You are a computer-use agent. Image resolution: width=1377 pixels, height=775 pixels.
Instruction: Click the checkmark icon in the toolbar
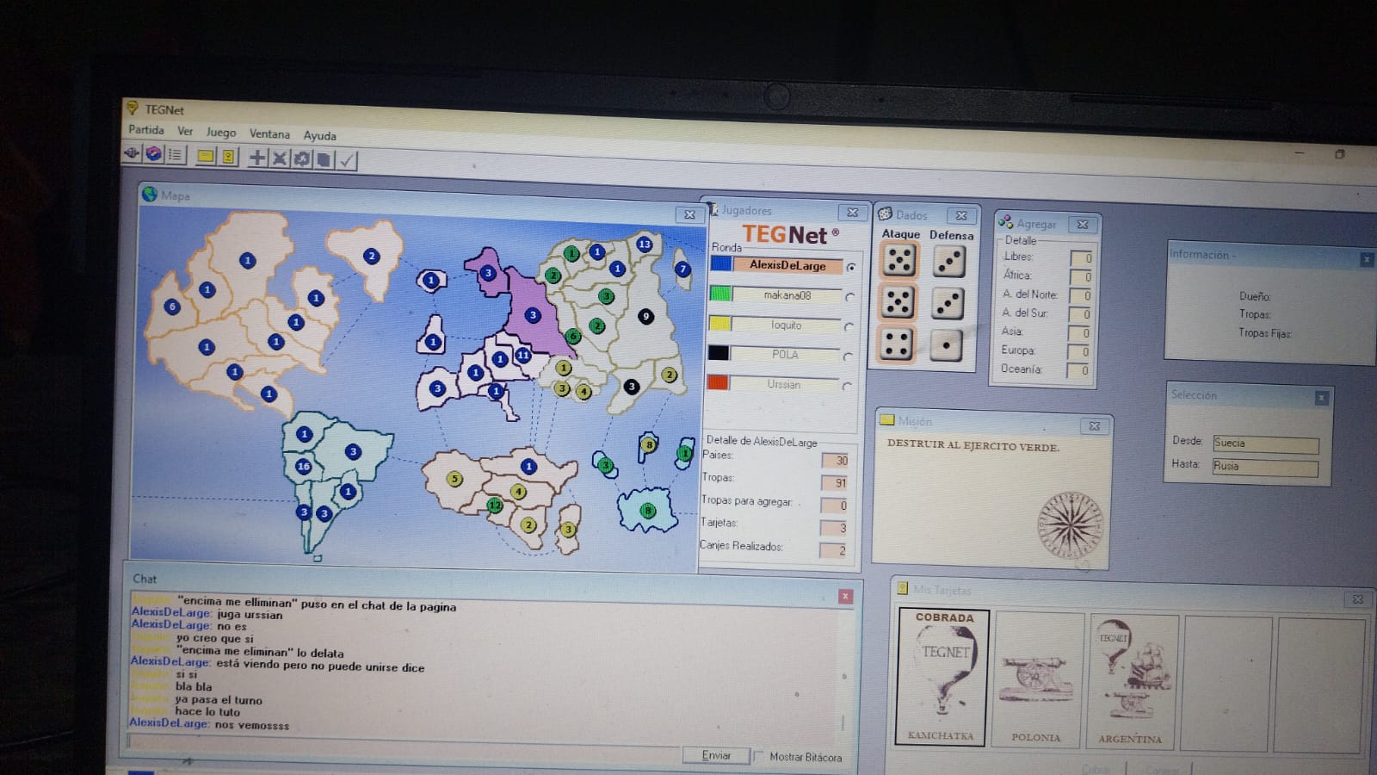(x=347, y=160)
